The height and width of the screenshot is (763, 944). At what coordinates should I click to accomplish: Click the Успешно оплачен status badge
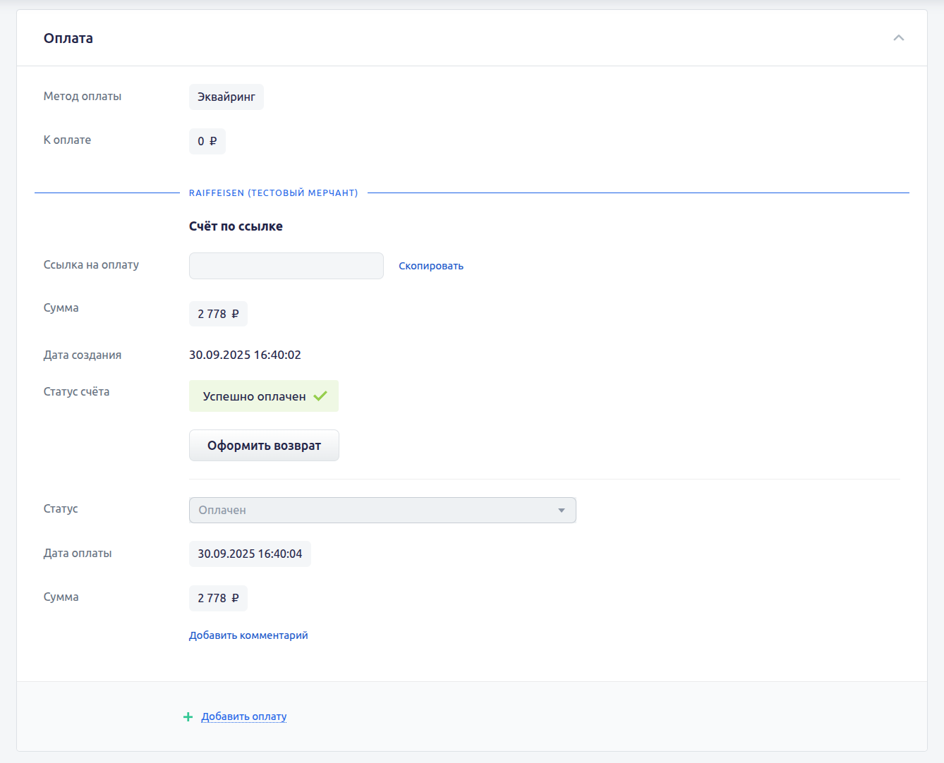pyautogui.click(x=255, y=396)
